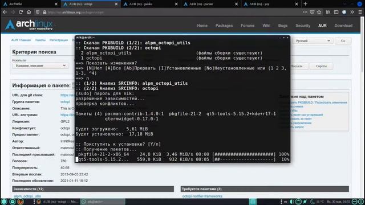
Task: Toggle the Firefox sidebar icon
Action: [336, 12]
